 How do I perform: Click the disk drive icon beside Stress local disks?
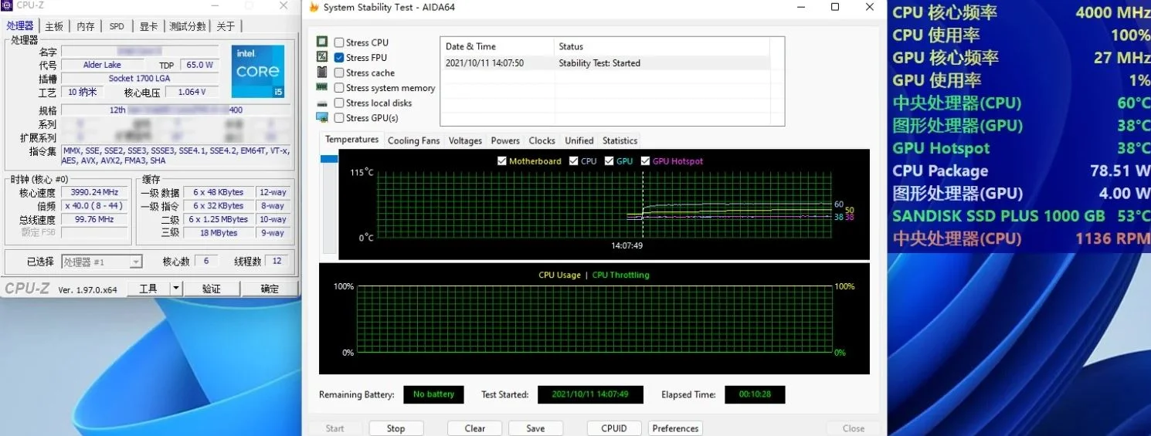coord(322,103)
